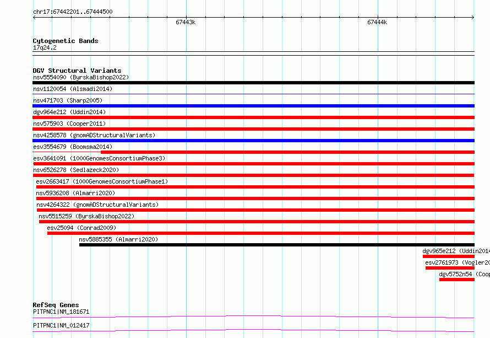
Task: Open PITPNC1|NM_181671 transcript label
Action: (x=61, y=312)
